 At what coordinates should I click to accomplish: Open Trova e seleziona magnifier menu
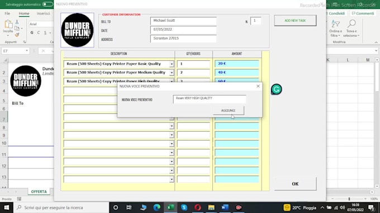coord(351,28)
